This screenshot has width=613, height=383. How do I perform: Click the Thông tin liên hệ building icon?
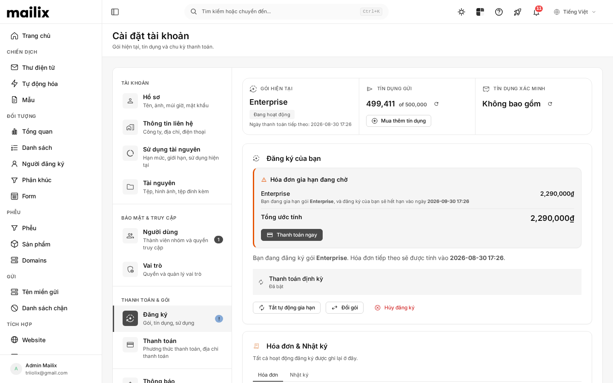130,127
